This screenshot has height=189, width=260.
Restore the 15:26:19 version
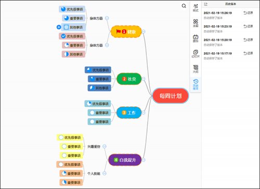(x=248, y=12)
